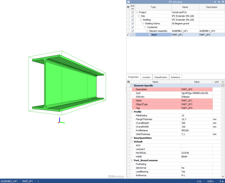
Task: Switch to the Location tab
Action: coord(146,77)
